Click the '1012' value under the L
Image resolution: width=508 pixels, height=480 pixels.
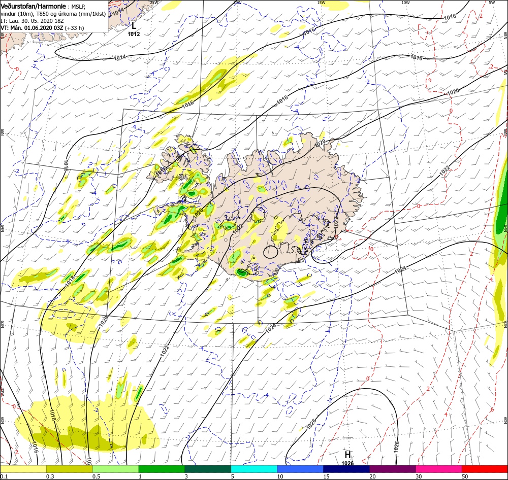tap(134, 34)
